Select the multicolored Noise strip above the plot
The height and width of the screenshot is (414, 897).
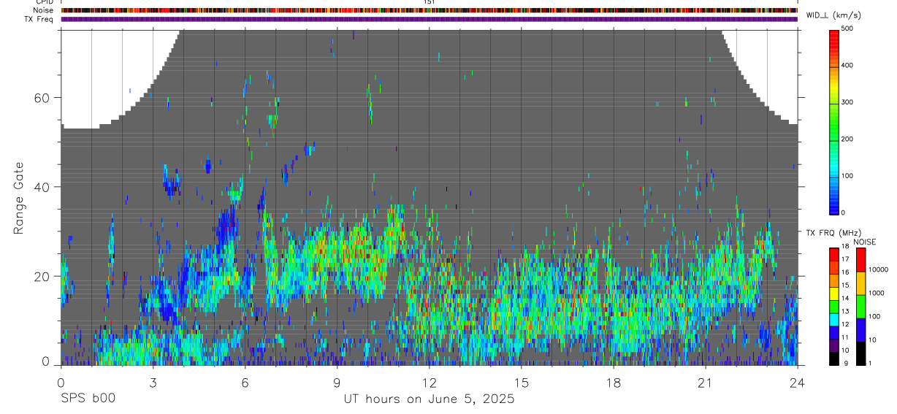[x=429, y=10]
